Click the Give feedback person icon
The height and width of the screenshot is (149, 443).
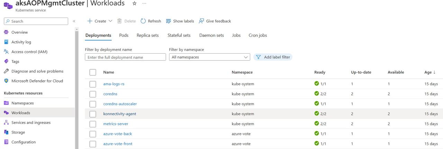(x=201, y=21)
